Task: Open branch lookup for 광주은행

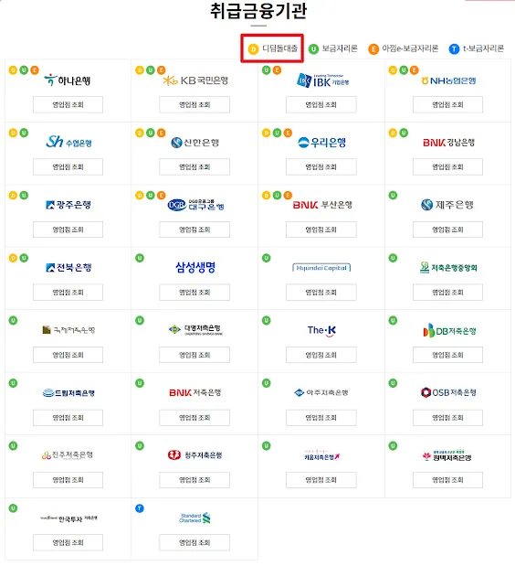Action: 68,230
